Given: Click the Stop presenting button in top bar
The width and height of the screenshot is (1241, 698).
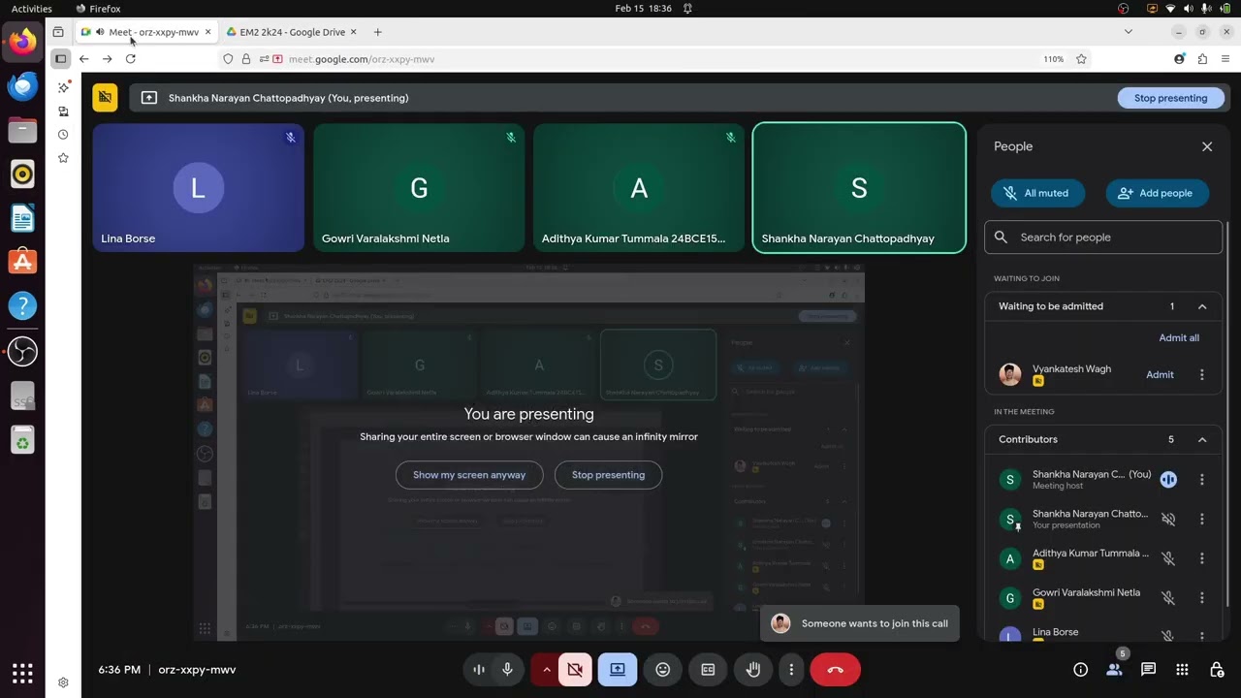Looking at the screenshot, I should tap(1170, 98).
